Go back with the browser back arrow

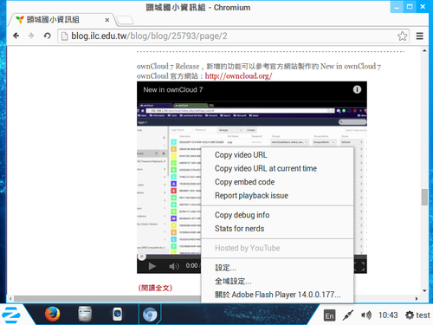pos(16,36)
